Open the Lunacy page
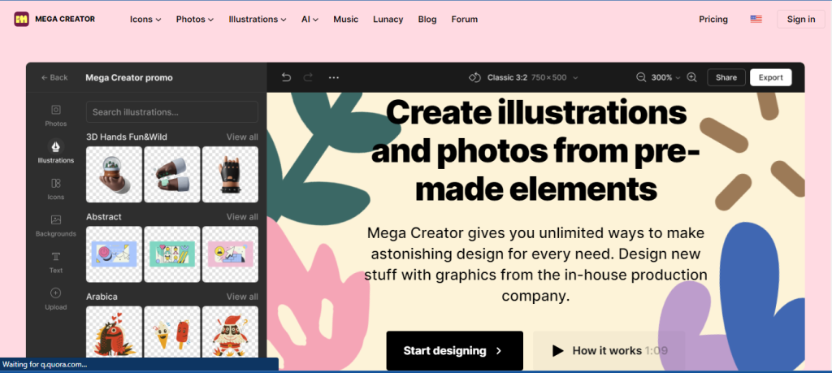The width and height of the screenshot is (832, 373). [388, 20]
